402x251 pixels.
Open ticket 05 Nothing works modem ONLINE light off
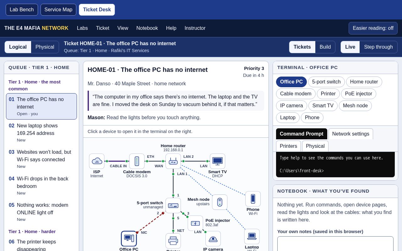point(41,212)
